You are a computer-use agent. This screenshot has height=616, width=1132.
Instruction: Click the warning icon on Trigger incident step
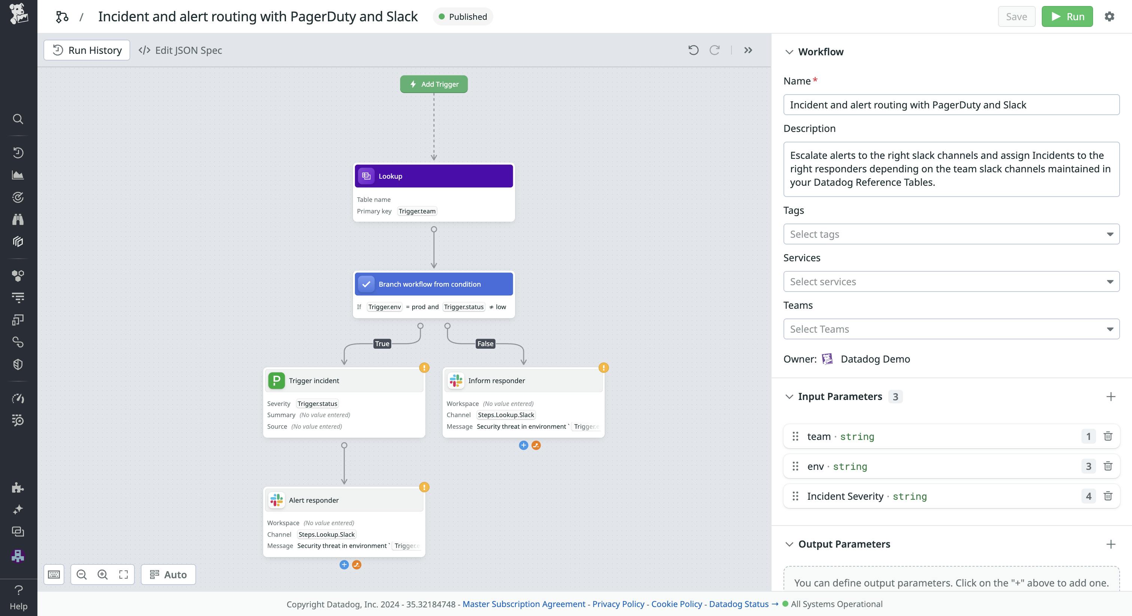pos(424,368)
